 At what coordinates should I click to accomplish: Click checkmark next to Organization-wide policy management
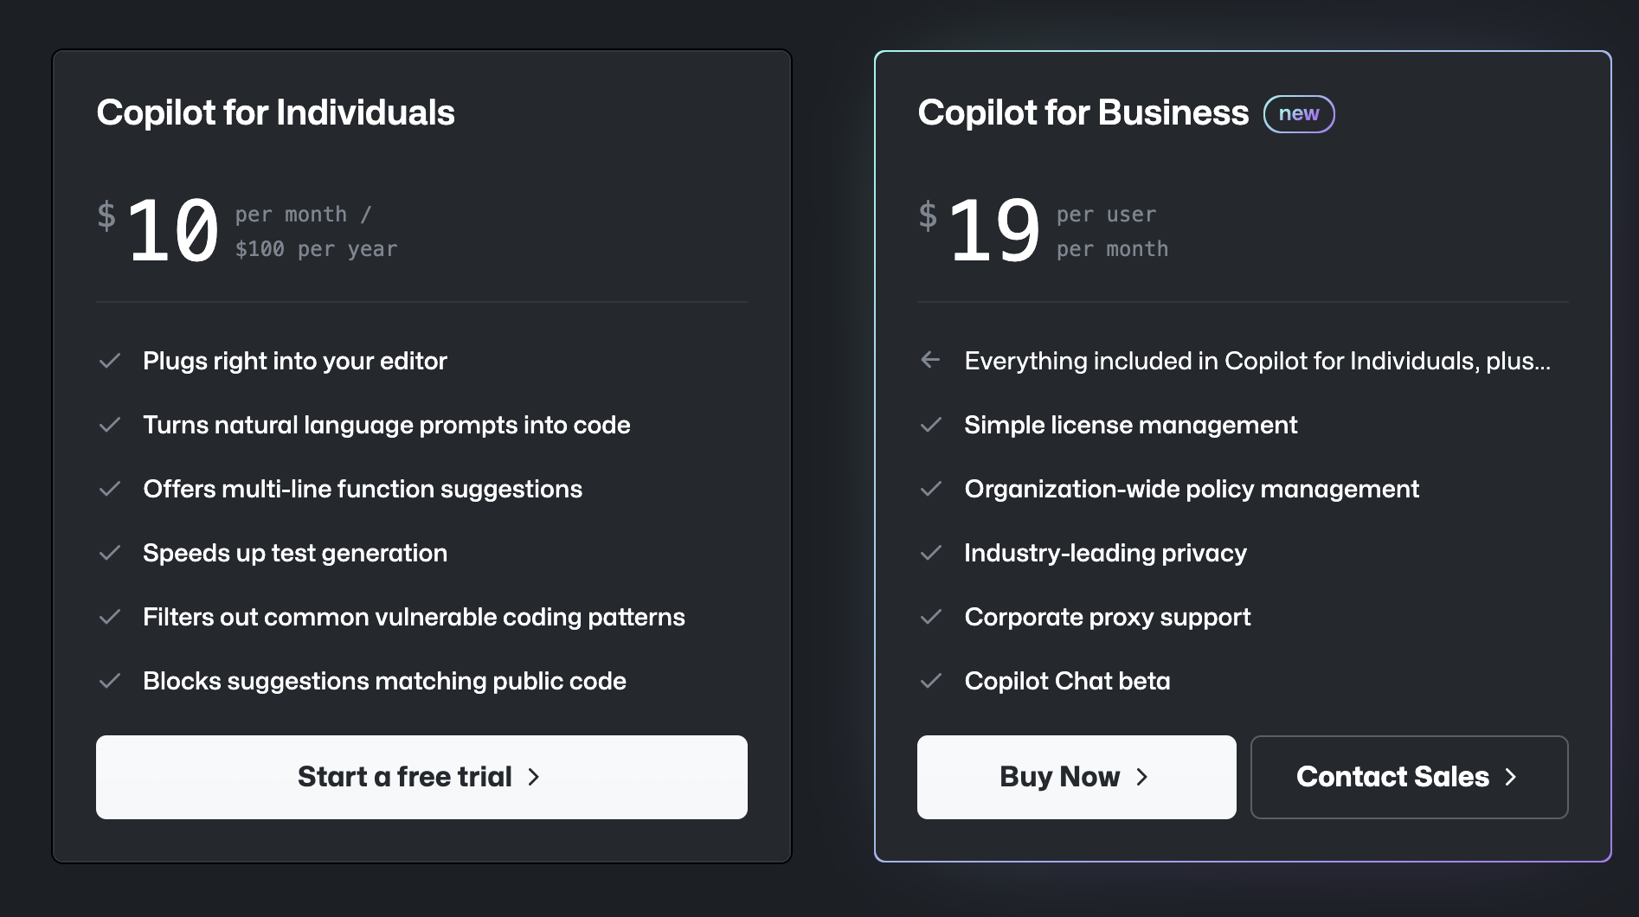[931, 489]
